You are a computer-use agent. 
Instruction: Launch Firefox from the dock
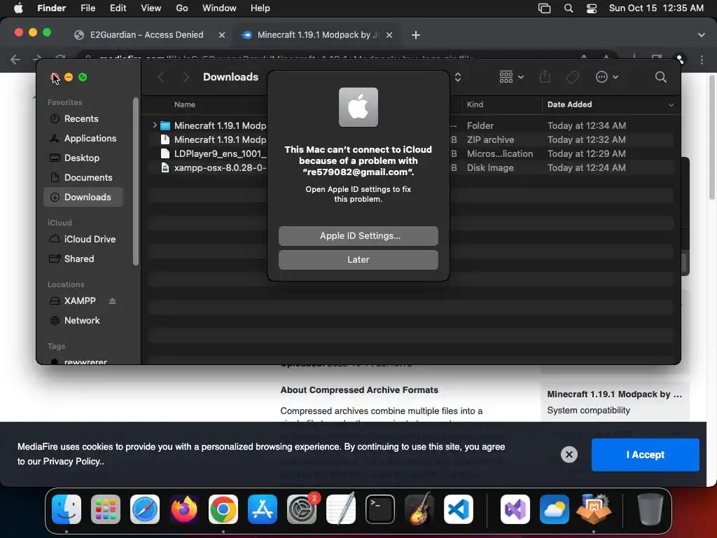tap(184, 509)
